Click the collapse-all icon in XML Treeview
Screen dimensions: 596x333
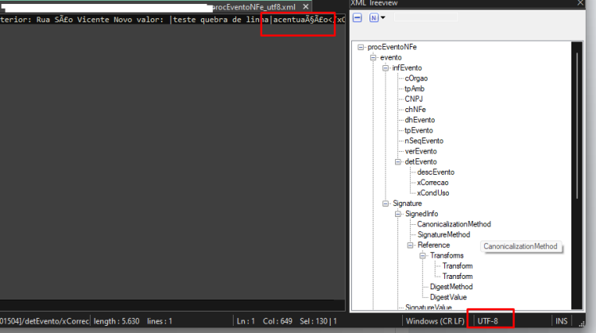tap(358, 17)
